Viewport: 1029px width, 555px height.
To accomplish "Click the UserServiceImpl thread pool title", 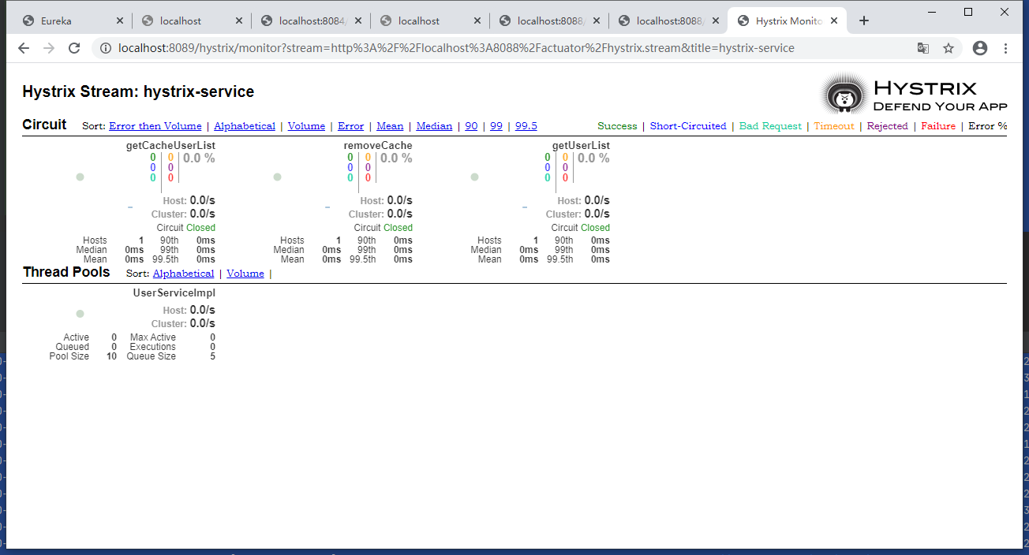I will pyautogui.click(x=174, y=293).
